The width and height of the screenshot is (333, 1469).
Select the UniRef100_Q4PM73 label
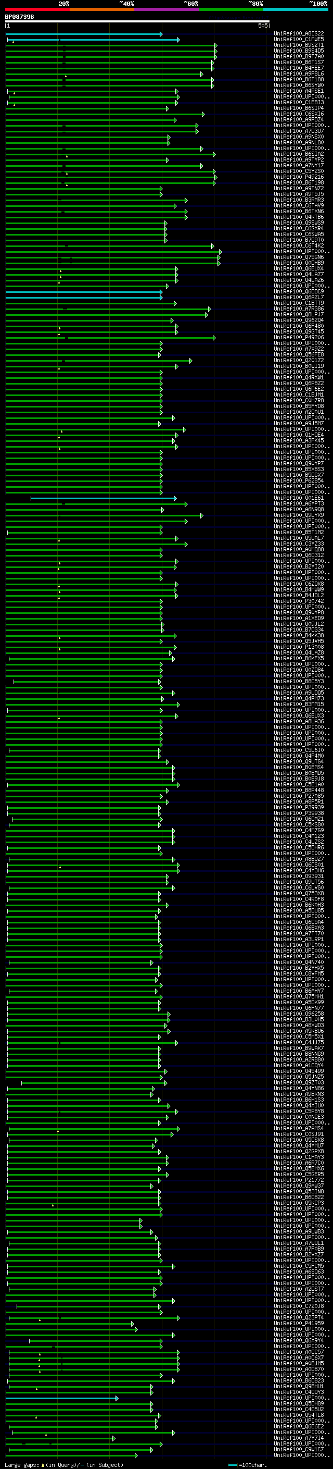(x=299, y=699)
